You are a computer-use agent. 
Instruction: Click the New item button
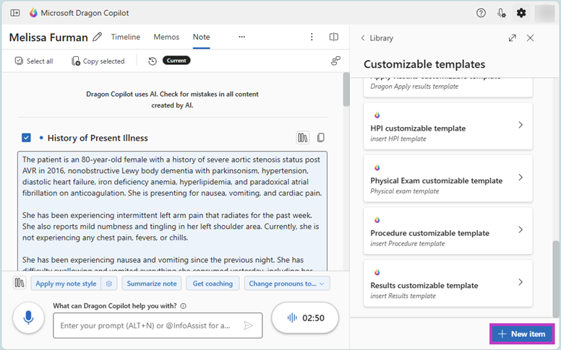click(x=521, y=334)
